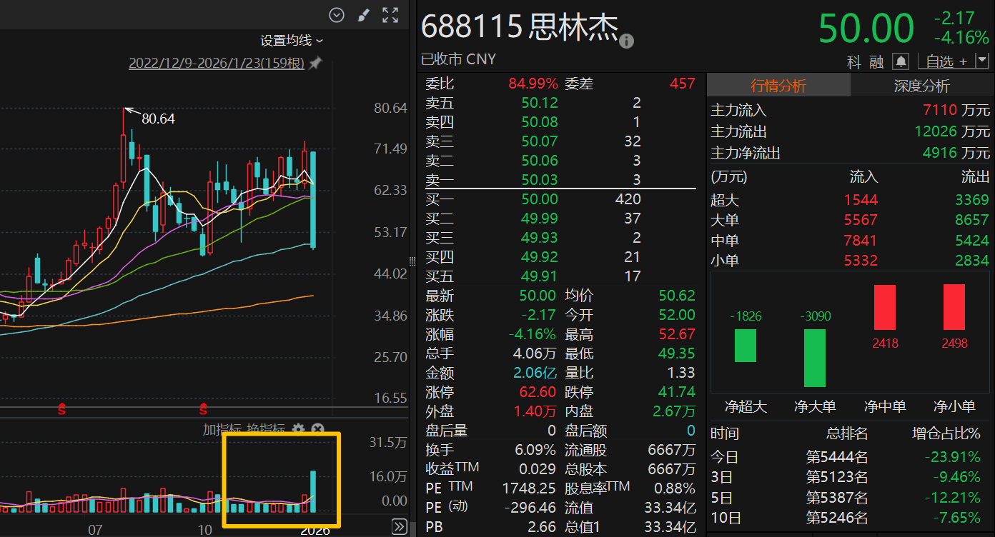Click the 融 margin trading tag
This screenshot has height=537, width=995.
click(x=876, y=62)
